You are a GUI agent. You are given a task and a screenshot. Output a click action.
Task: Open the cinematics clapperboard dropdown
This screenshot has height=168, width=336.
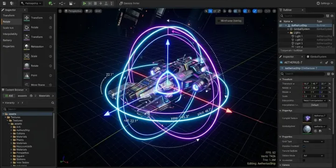(x=72, y=3)
